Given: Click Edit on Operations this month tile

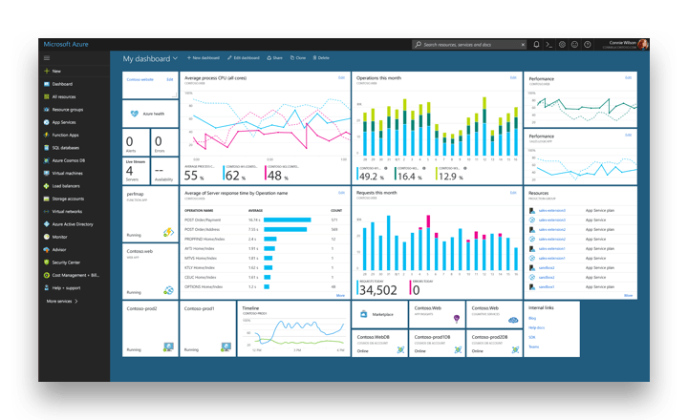Looking at the screenshot, I should coord(513,77).
